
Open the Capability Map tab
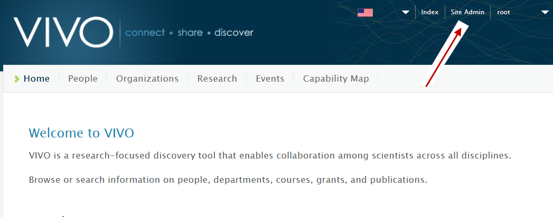336,78
